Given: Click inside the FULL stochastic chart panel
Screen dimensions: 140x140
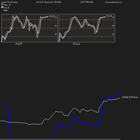Looking at the screenshot, I should coord(87,28).
